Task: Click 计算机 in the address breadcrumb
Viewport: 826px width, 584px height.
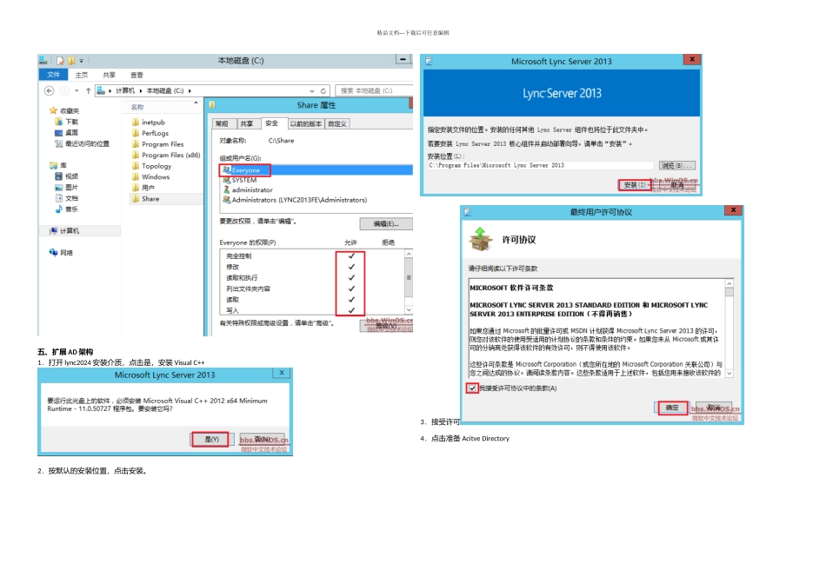Action: 125,90
